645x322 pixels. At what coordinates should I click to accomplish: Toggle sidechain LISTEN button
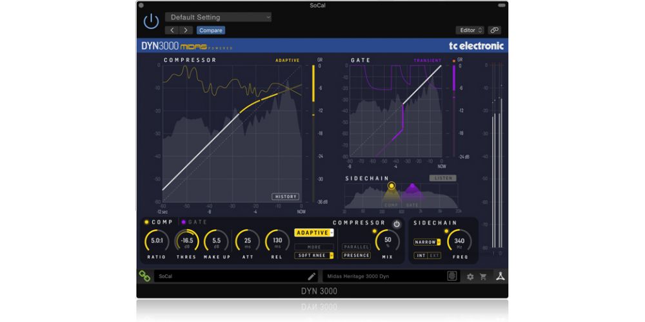[443, 178]
